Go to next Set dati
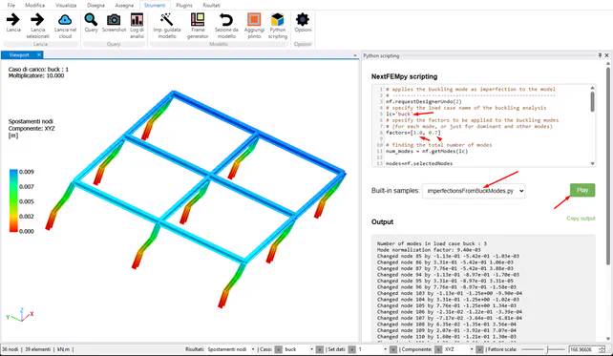 pyautogui.click(x=393, y=349)
